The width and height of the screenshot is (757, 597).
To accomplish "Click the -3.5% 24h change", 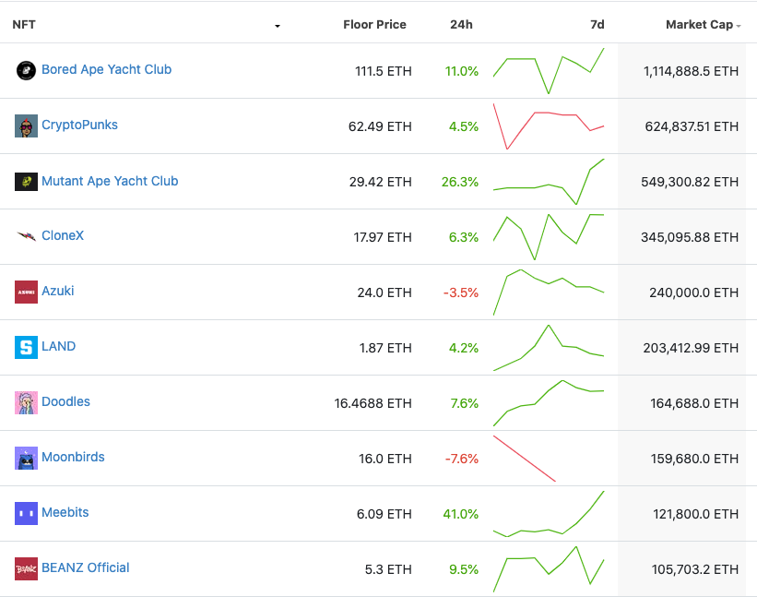I will [x=461, y=293].
